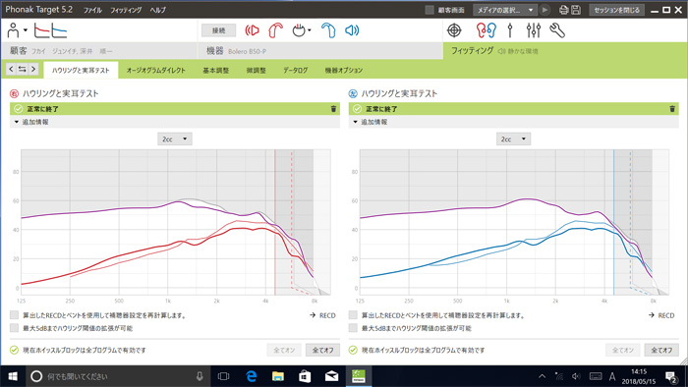Open the ヘルプ menu
Image resolution: width=688 pixels, height=387 pixels.
click(157, 10)
